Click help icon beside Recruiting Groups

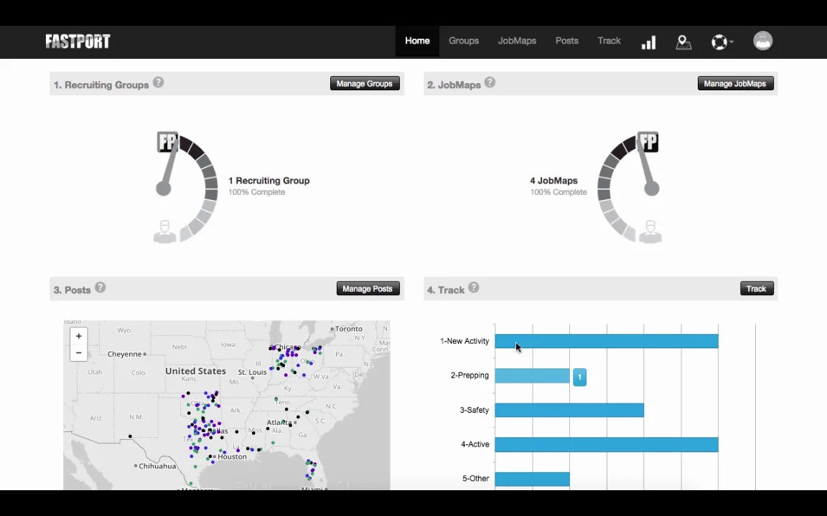click(158, 82)
